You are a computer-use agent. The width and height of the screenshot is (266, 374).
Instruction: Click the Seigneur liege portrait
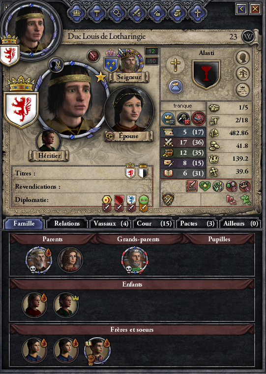(129, 62)
